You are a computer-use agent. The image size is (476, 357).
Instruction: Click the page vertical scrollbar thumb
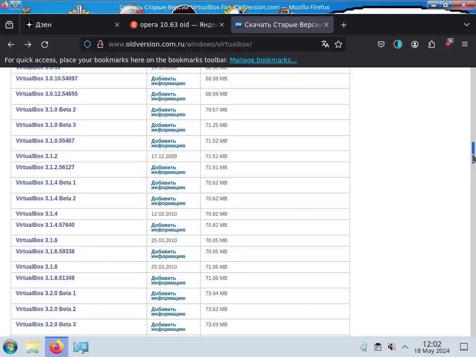pos(473,152)
